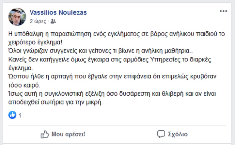This screenshot has width=235, height=145.
Task: Click the line starting 'Κανείς δεν κατήγγειλε'
Action: 110,60
